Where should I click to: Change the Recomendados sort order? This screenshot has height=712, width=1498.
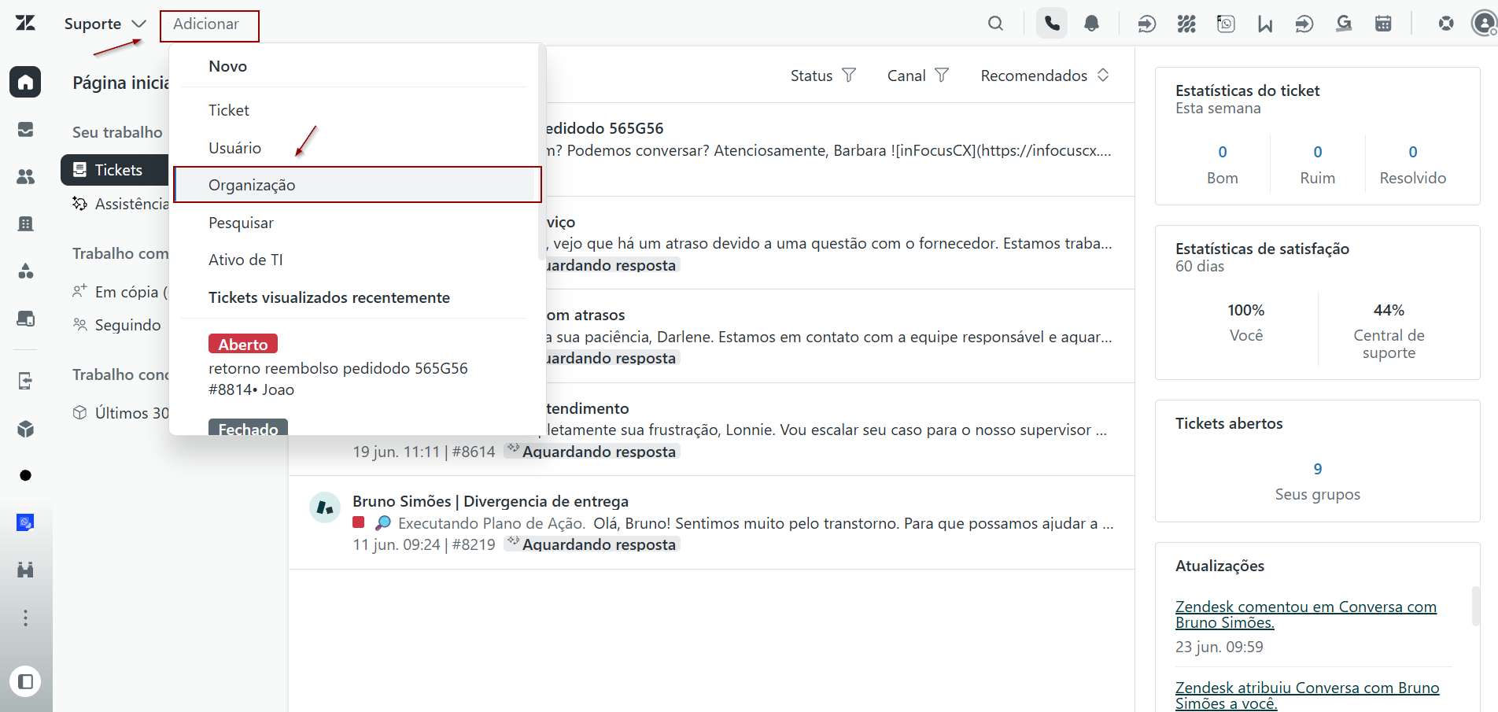coord(1045,76)
